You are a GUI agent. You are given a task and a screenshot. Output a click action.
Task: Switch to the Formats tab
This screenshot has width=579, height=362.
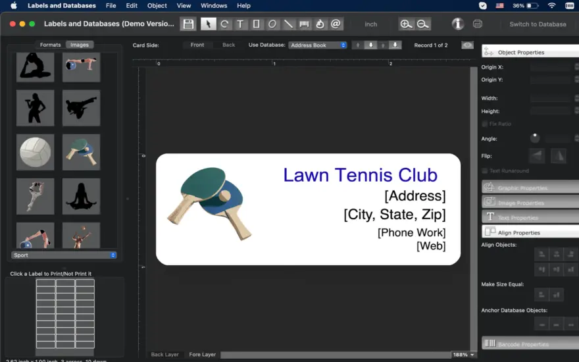[x=50, y=45]
